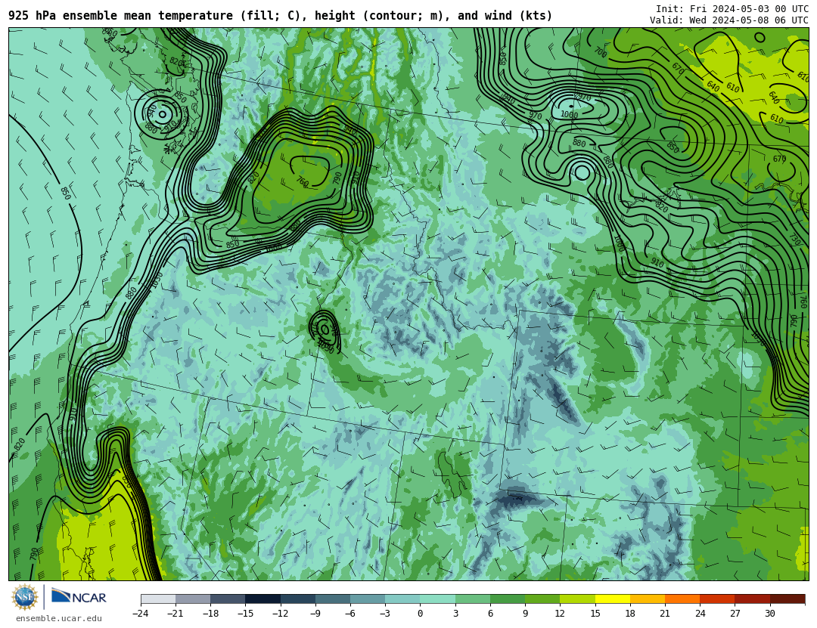Click the 9 colorbar tick label
This screenshot has width=817, height=628.
pos(525,614)
